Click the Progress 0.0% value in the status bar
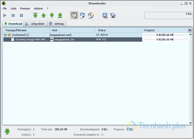The width and height of the screenshot is (194, 139). (x=130, y=129)
